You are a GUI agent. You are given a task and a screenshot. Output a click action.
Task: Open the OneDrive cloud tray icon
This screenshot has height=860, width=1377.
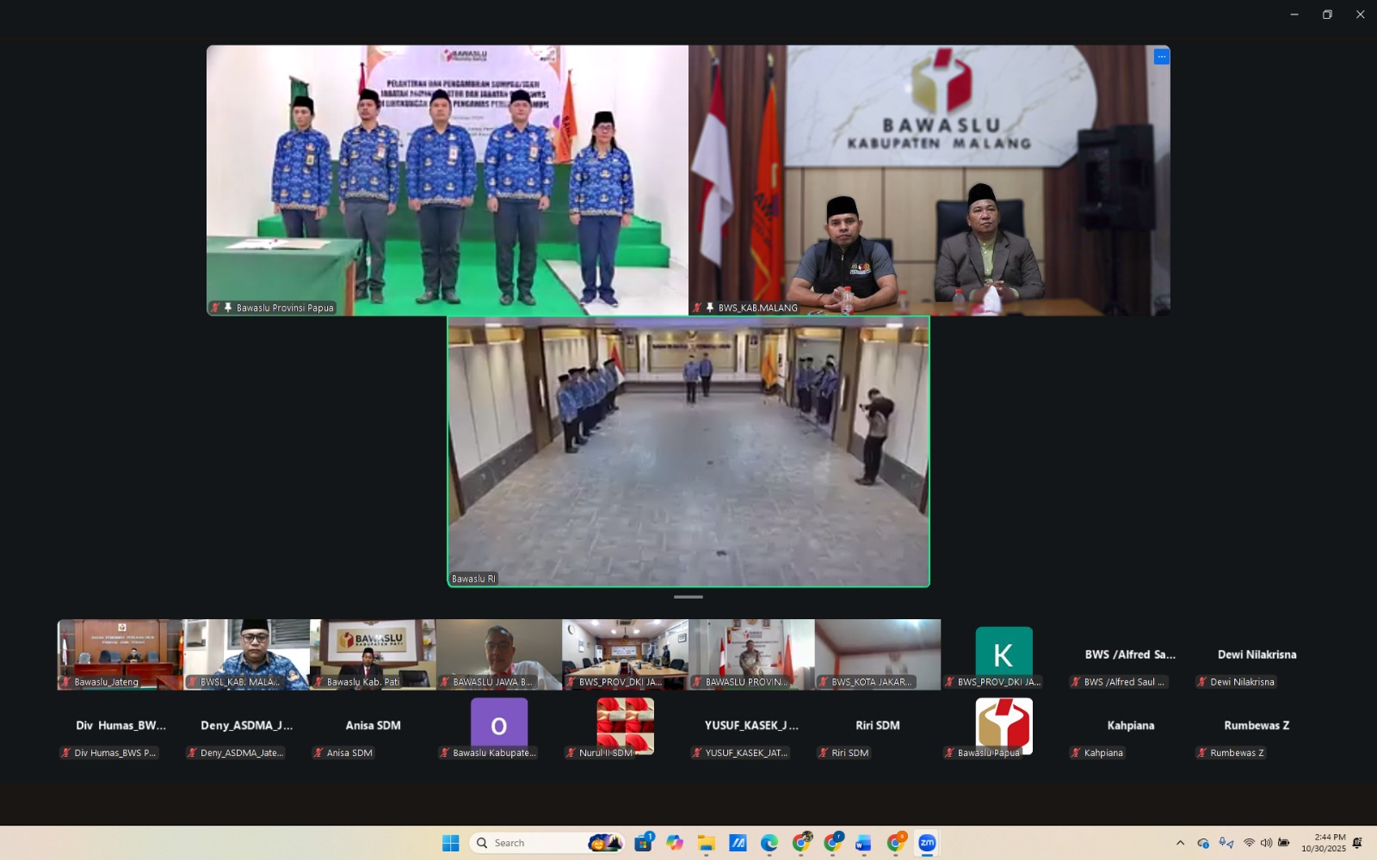pos(1203,843)
